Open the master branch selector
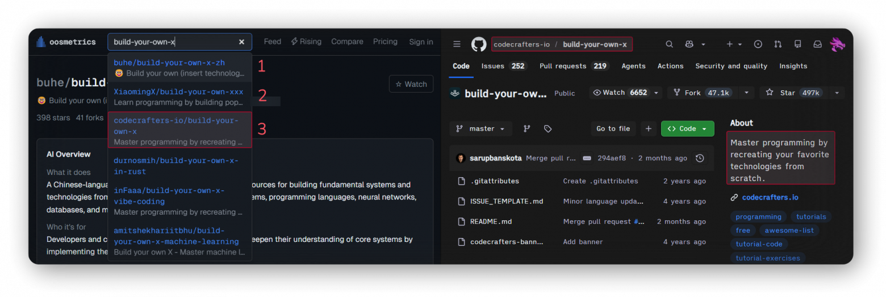This screenshot has height=297, width=886. [x=480, y=129]
